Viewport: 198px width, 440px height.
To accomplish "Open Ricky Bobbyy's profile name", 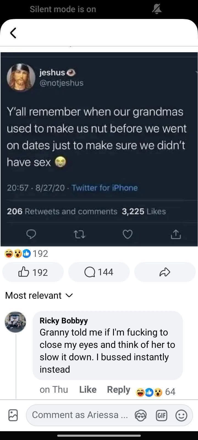I will click(x=64, y=321).
